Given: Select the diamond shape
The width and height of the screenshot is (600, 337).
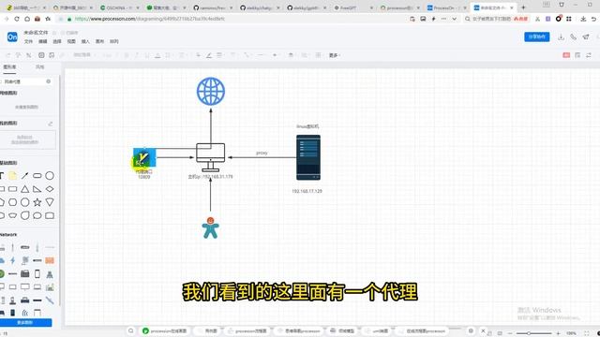Looking at the screenshot, I should 50,189.
